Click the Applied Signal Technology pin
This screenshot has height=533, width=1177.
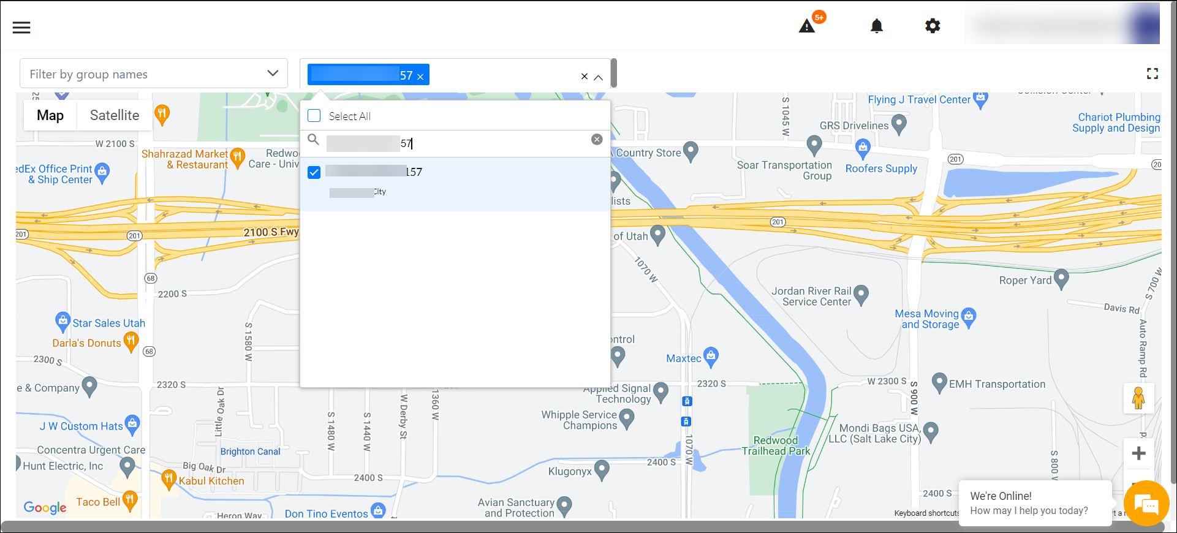660,393
